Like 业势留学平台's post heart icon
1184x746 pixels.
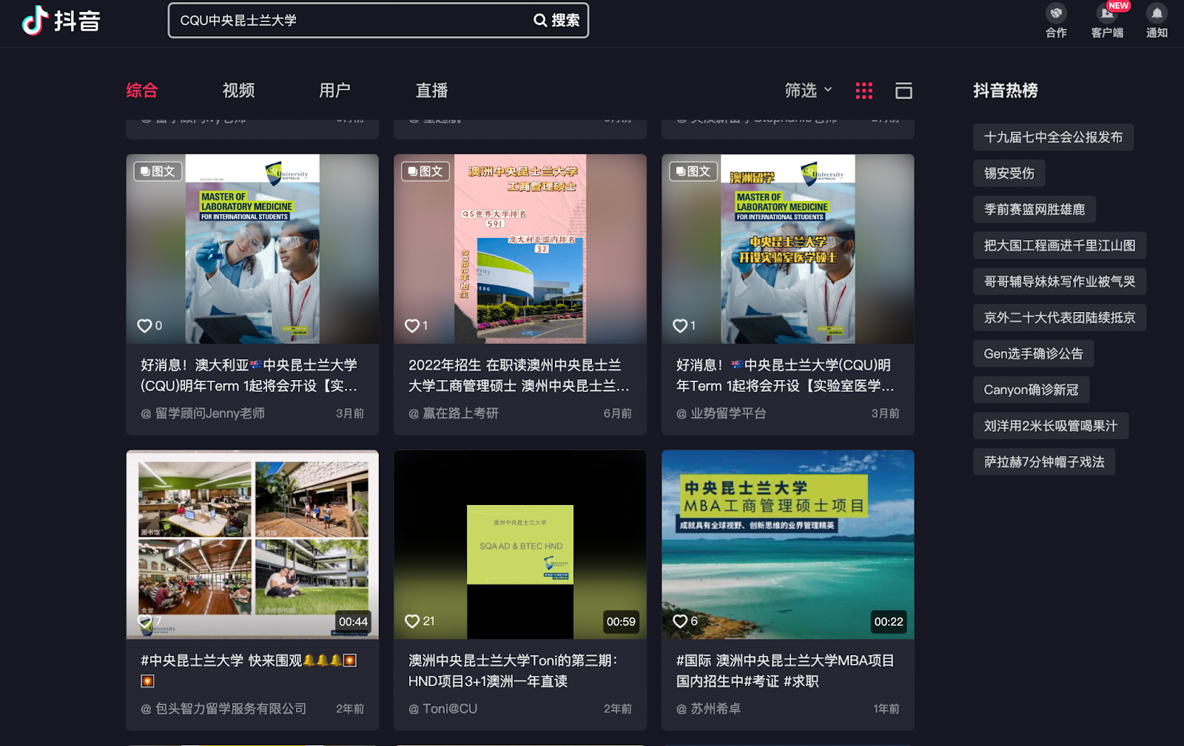[x=680, y=325]
